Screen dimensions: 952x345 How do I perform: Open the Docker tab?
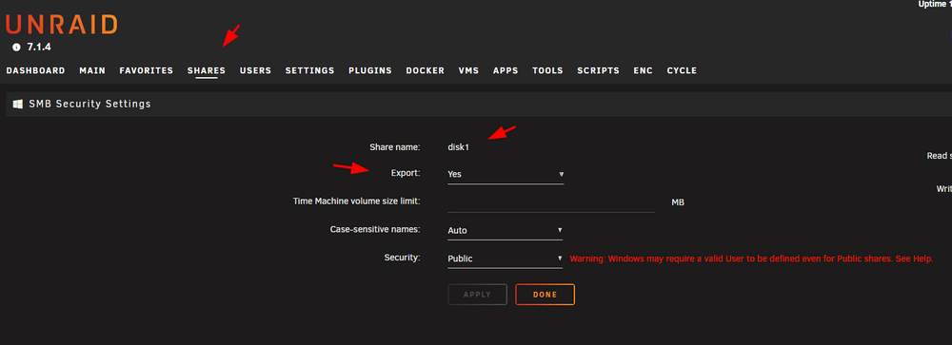point(425,70)
